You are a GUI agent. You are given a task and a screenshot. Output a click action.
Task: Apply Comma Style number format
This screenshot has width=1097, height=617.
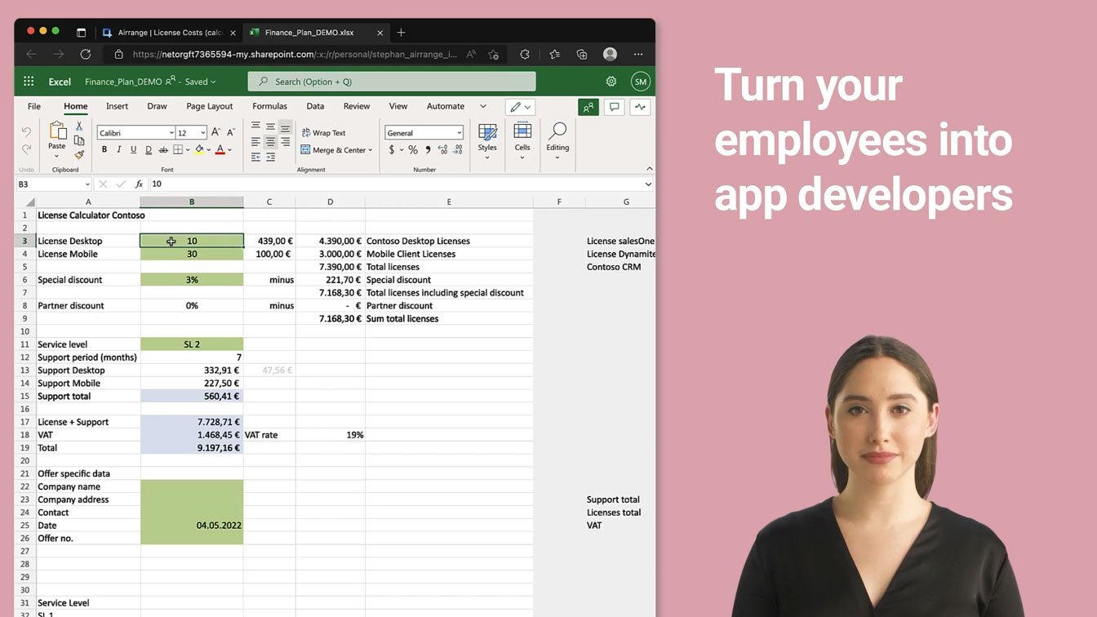point(428,150)
